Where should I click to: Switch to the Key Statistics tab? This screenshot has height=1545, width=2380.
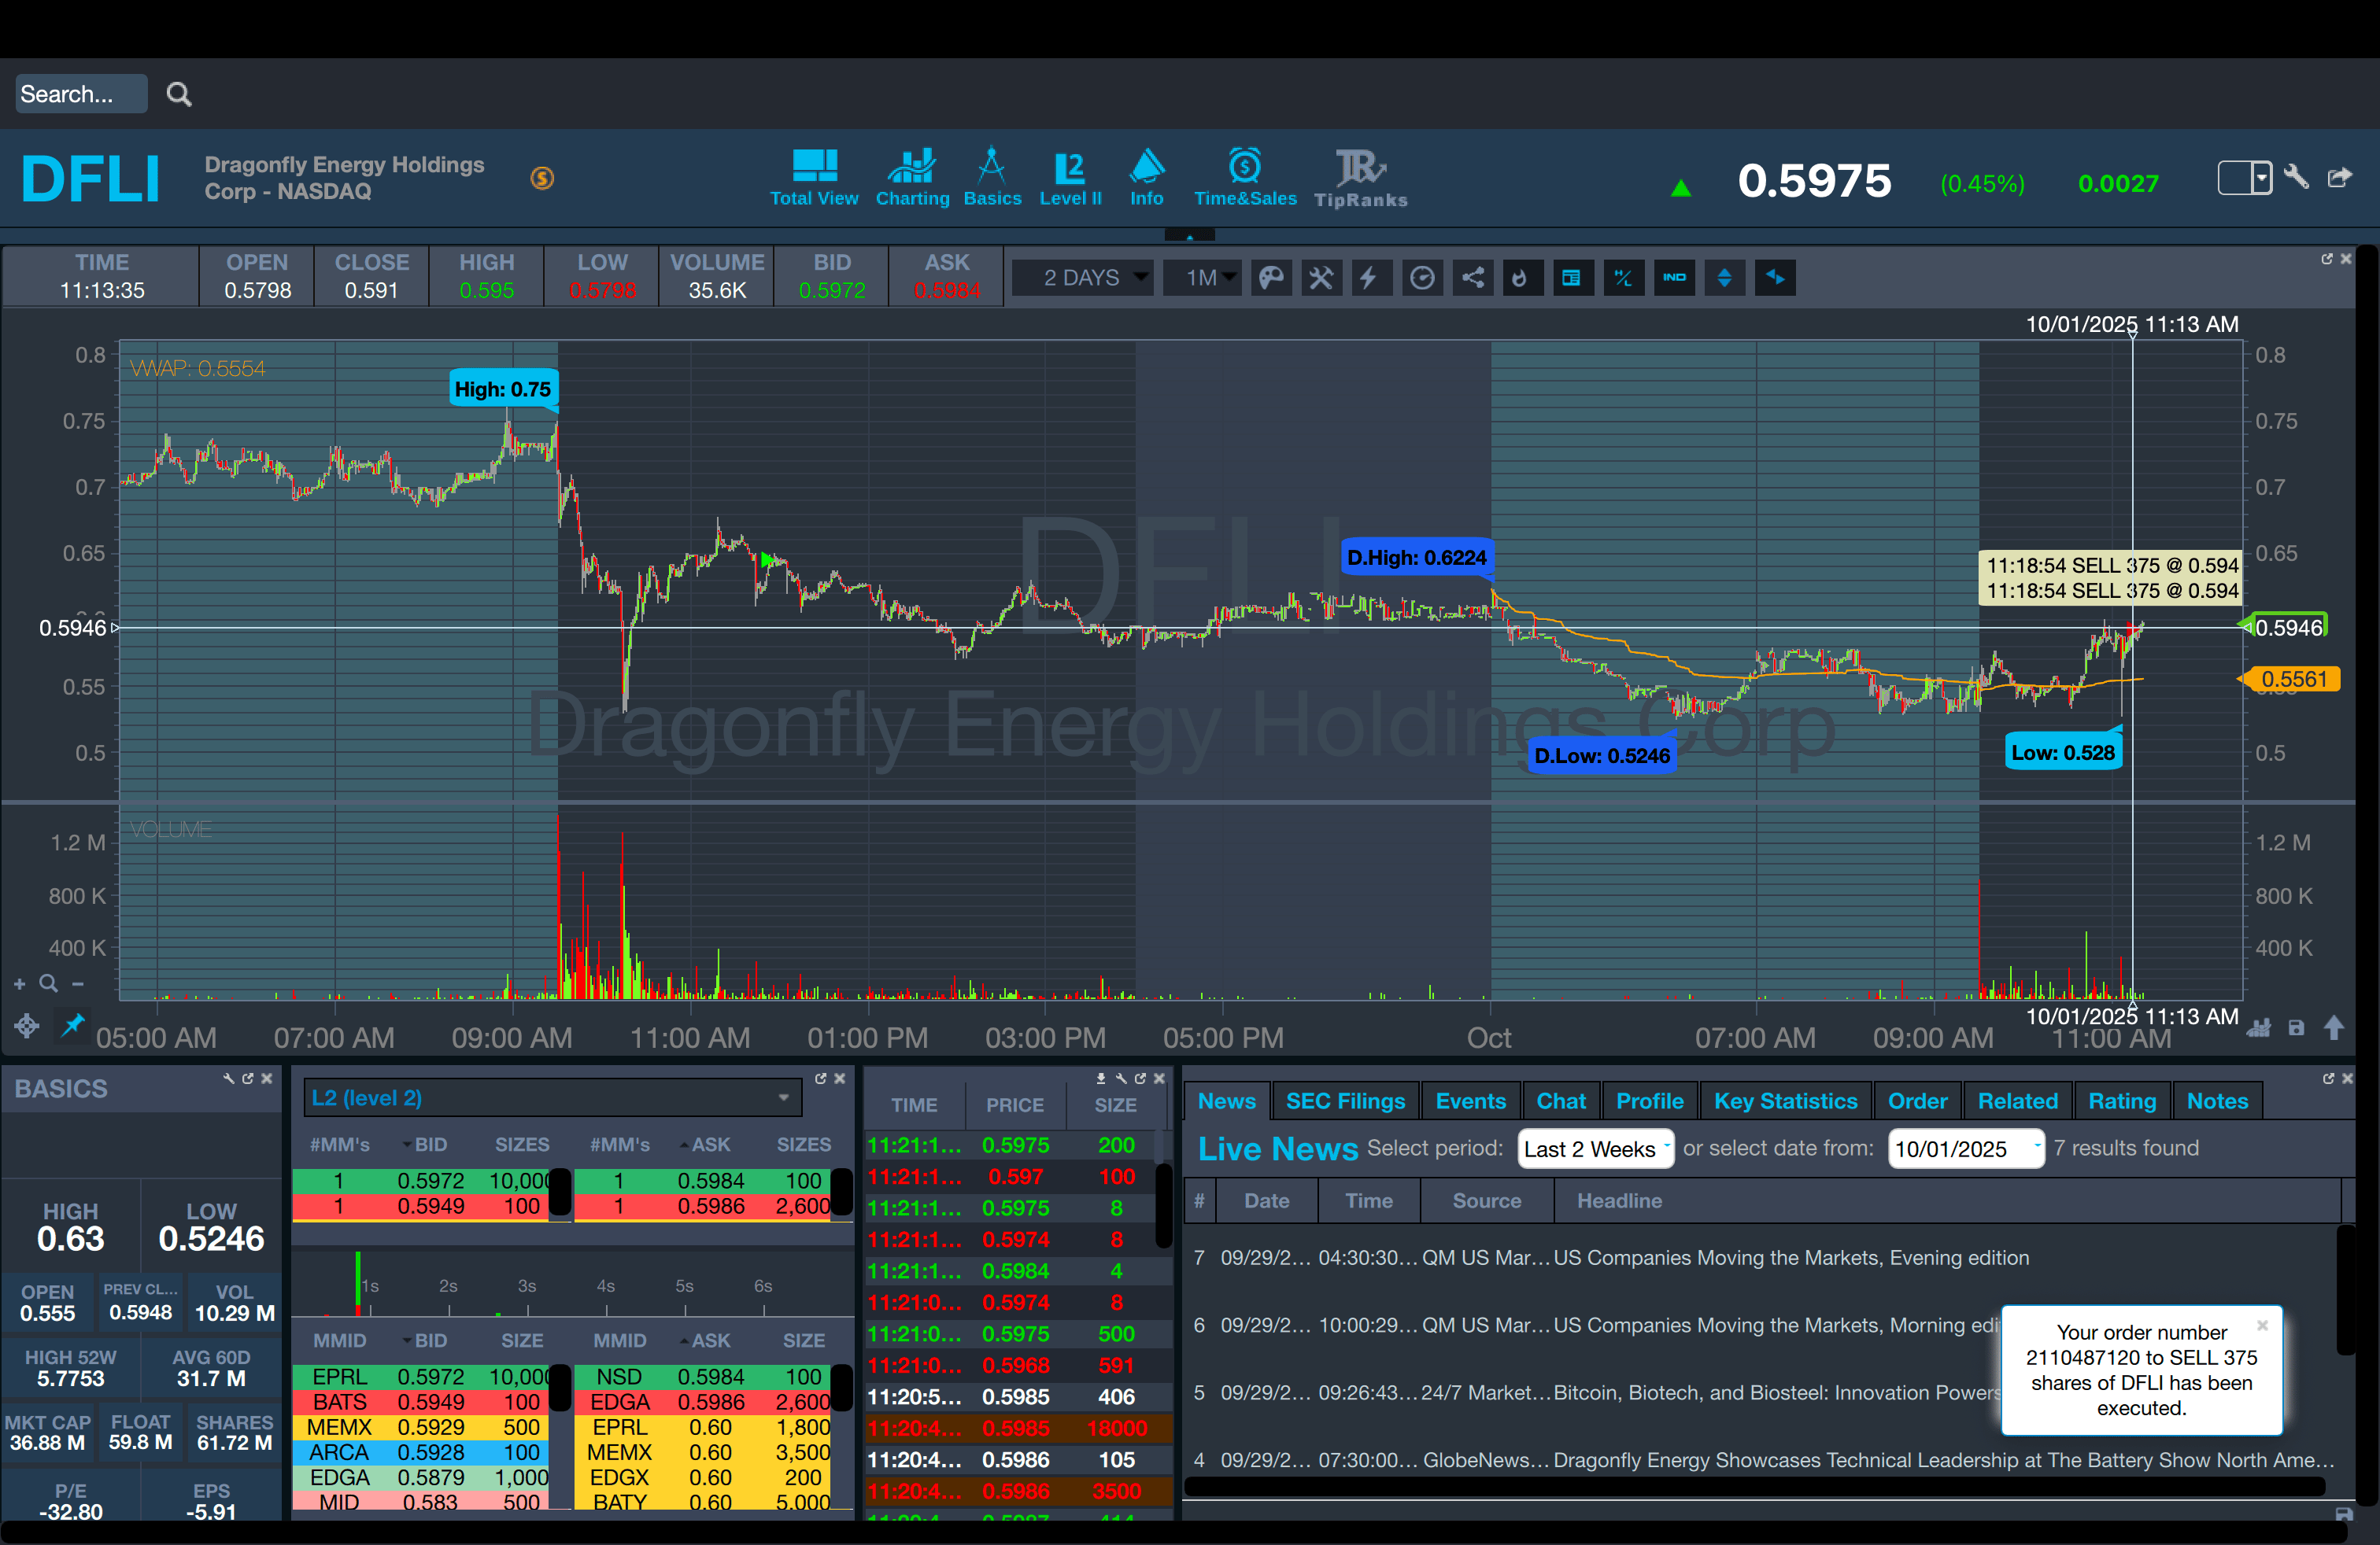click(x=1785, y=1101)
